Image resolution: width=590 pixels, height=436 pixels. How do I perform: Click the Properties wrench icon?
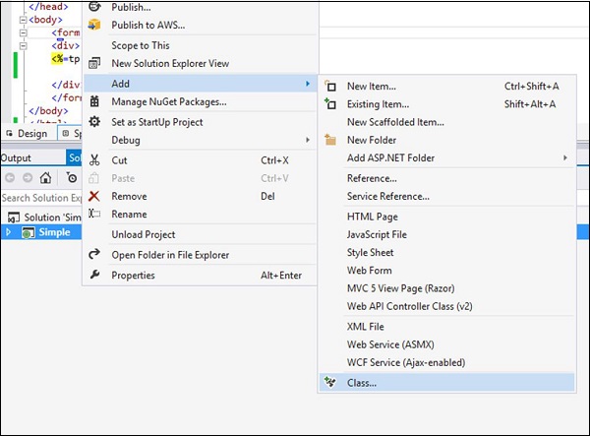pos(95,275)
